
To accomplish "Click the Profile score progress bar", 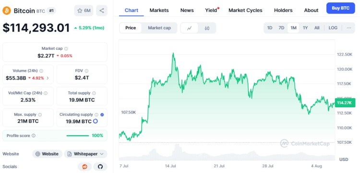I will coord(78,136).
